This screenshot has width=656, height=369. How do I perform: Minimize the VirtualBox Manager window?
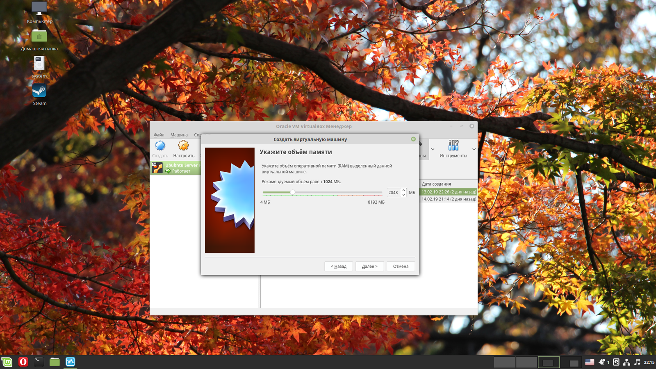pyautogui.click(x=451, y=126)
